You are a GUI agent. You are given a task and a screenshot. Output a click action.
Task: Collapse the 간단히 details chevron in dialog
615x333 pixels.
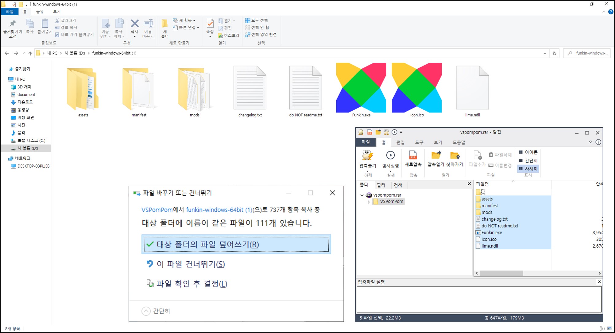[146, 311]
